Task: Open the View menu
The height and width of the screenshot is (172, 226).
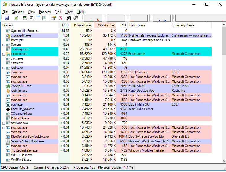Action: tap(31, 12)
